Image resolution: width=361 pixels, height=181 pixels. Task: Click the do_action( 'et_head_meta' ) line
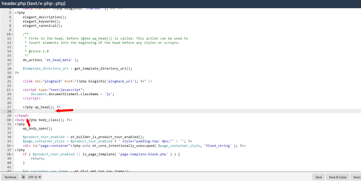coord(51,60)
